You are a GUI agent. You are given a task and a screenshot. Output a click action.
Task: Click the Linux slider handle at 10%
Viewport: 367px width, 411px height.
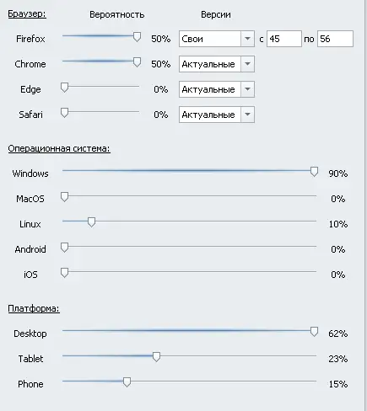point(91,222)
